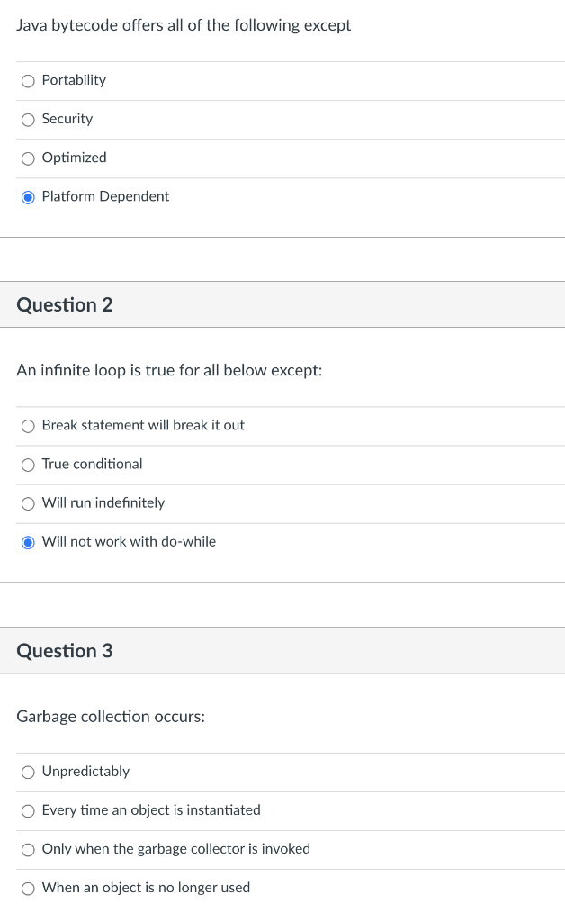Choose Break statement will break it out
This screenshot has width=565, height=922.
coord(28,426)
